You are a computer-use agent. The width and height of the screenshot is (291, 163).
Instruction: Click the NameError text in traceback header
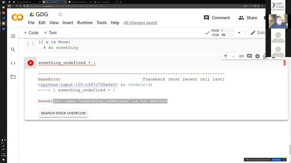pyautogui.click(x=49, y=79)
